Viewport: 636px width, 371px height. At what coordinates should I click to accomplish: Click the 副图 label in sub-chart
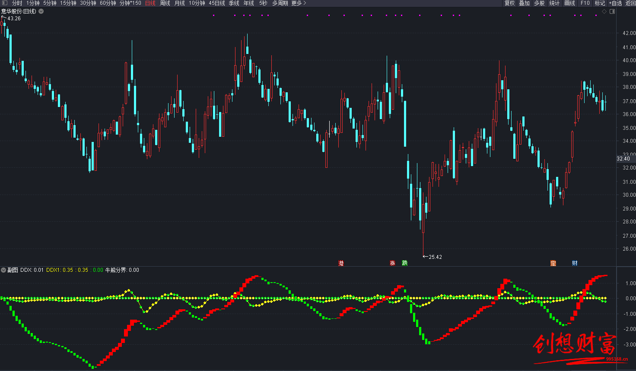click(x=13, y=270)
